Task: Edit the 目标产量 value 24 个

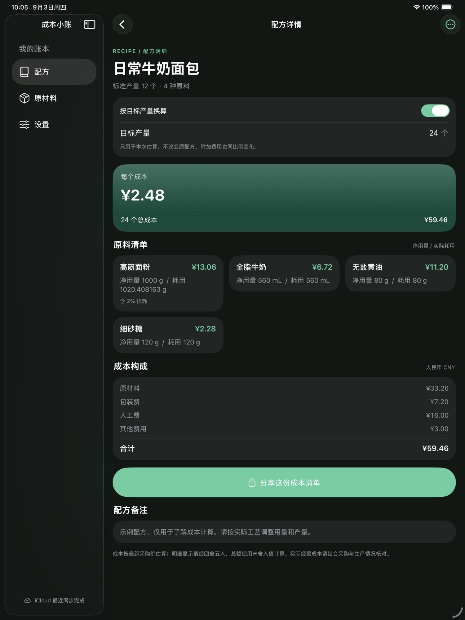Action: pyautogui.click(x=439, y=133)
